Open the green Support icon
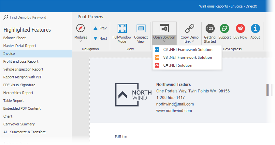The height and width of the screenshot is (145, 275). click(224, 28)
